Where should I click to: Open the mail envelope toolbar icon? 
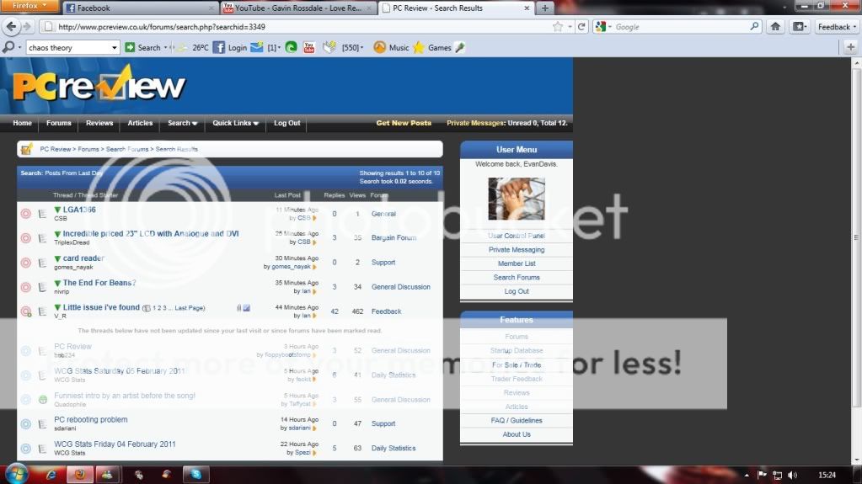click(257, 47)
